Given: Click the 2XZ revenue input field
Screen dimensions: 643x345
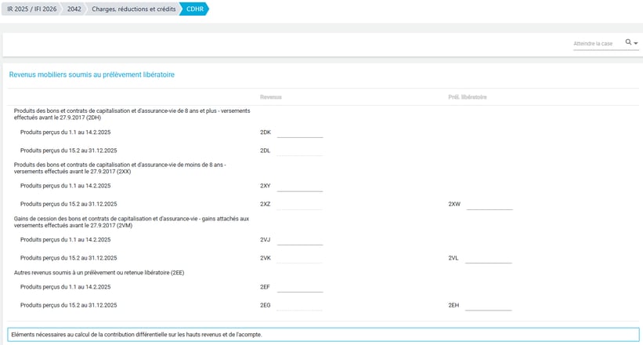Looking at the screenshot, I should 299,204.
